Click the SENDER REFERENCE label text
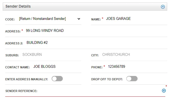Image resolution: width=171 pixels, height=98 pixels. [21, 91]
